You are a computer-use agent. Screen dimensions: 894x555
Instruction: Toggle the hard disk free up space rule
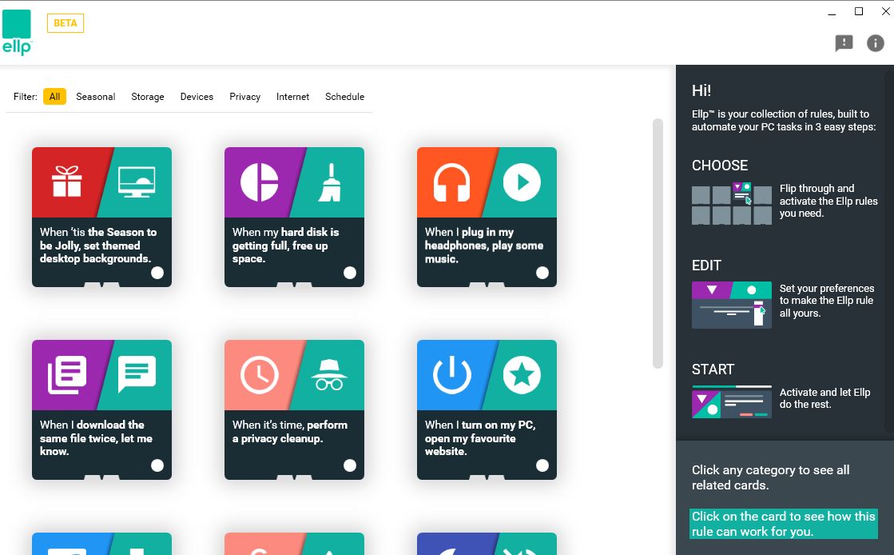click(350, 273)
